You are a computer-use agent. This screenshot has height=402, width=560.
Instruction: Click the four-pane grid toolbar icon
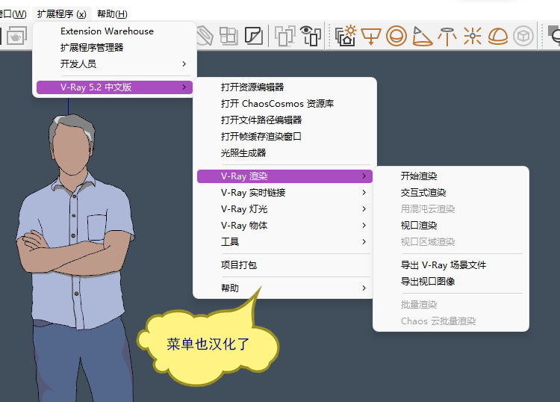coord(228,36)
